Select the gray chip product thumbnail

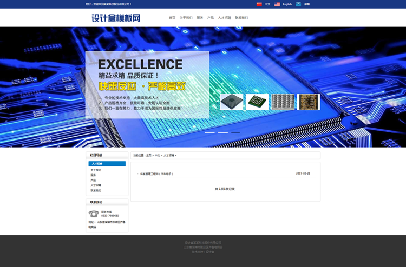click(232, 102)
